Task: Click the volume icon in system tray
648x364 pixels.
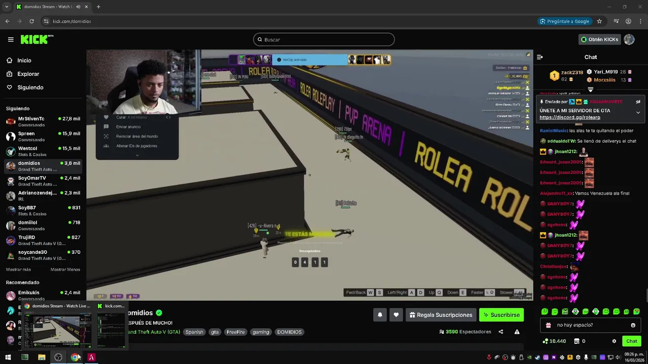Action: 619,357
